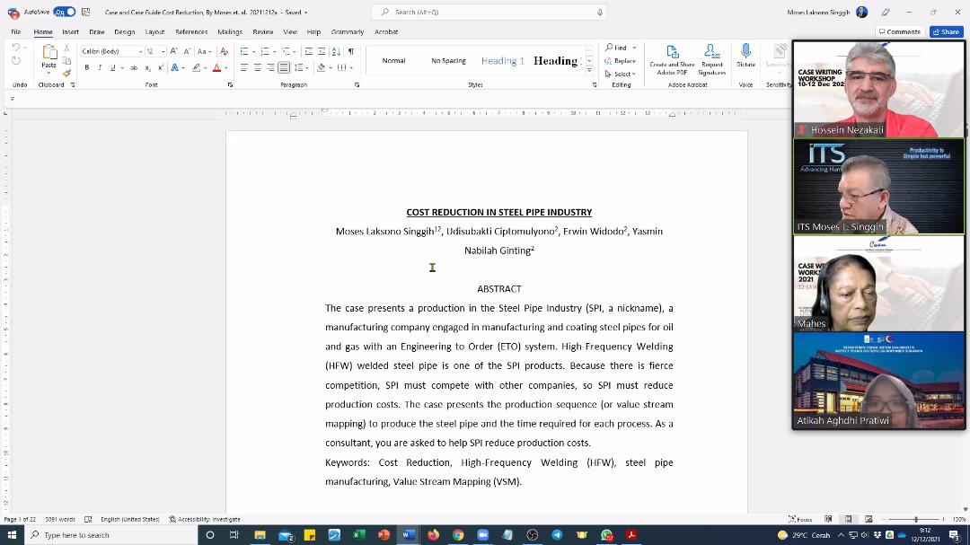Open Google Chrome from the taskbar

click(x=458, y=535)
